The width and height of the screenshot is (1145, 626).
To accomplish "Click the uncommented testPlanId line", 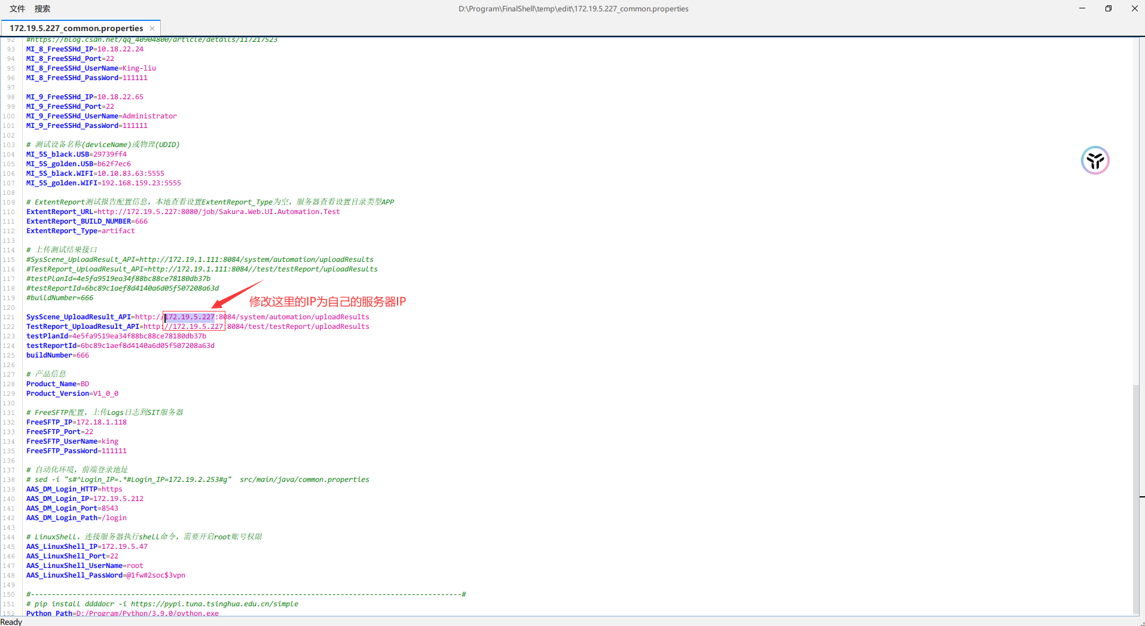I will click(116, 336).
